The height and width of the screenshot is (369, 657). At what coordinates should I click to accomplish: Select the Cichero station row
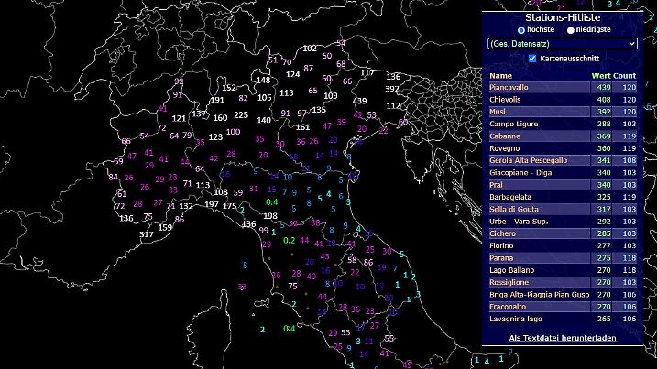pos(563,233)
